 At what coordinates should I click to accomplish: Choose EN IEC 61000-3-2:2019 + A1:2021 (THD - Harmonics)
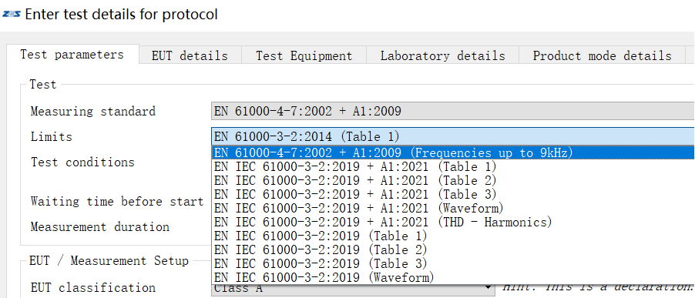point(453,222)
